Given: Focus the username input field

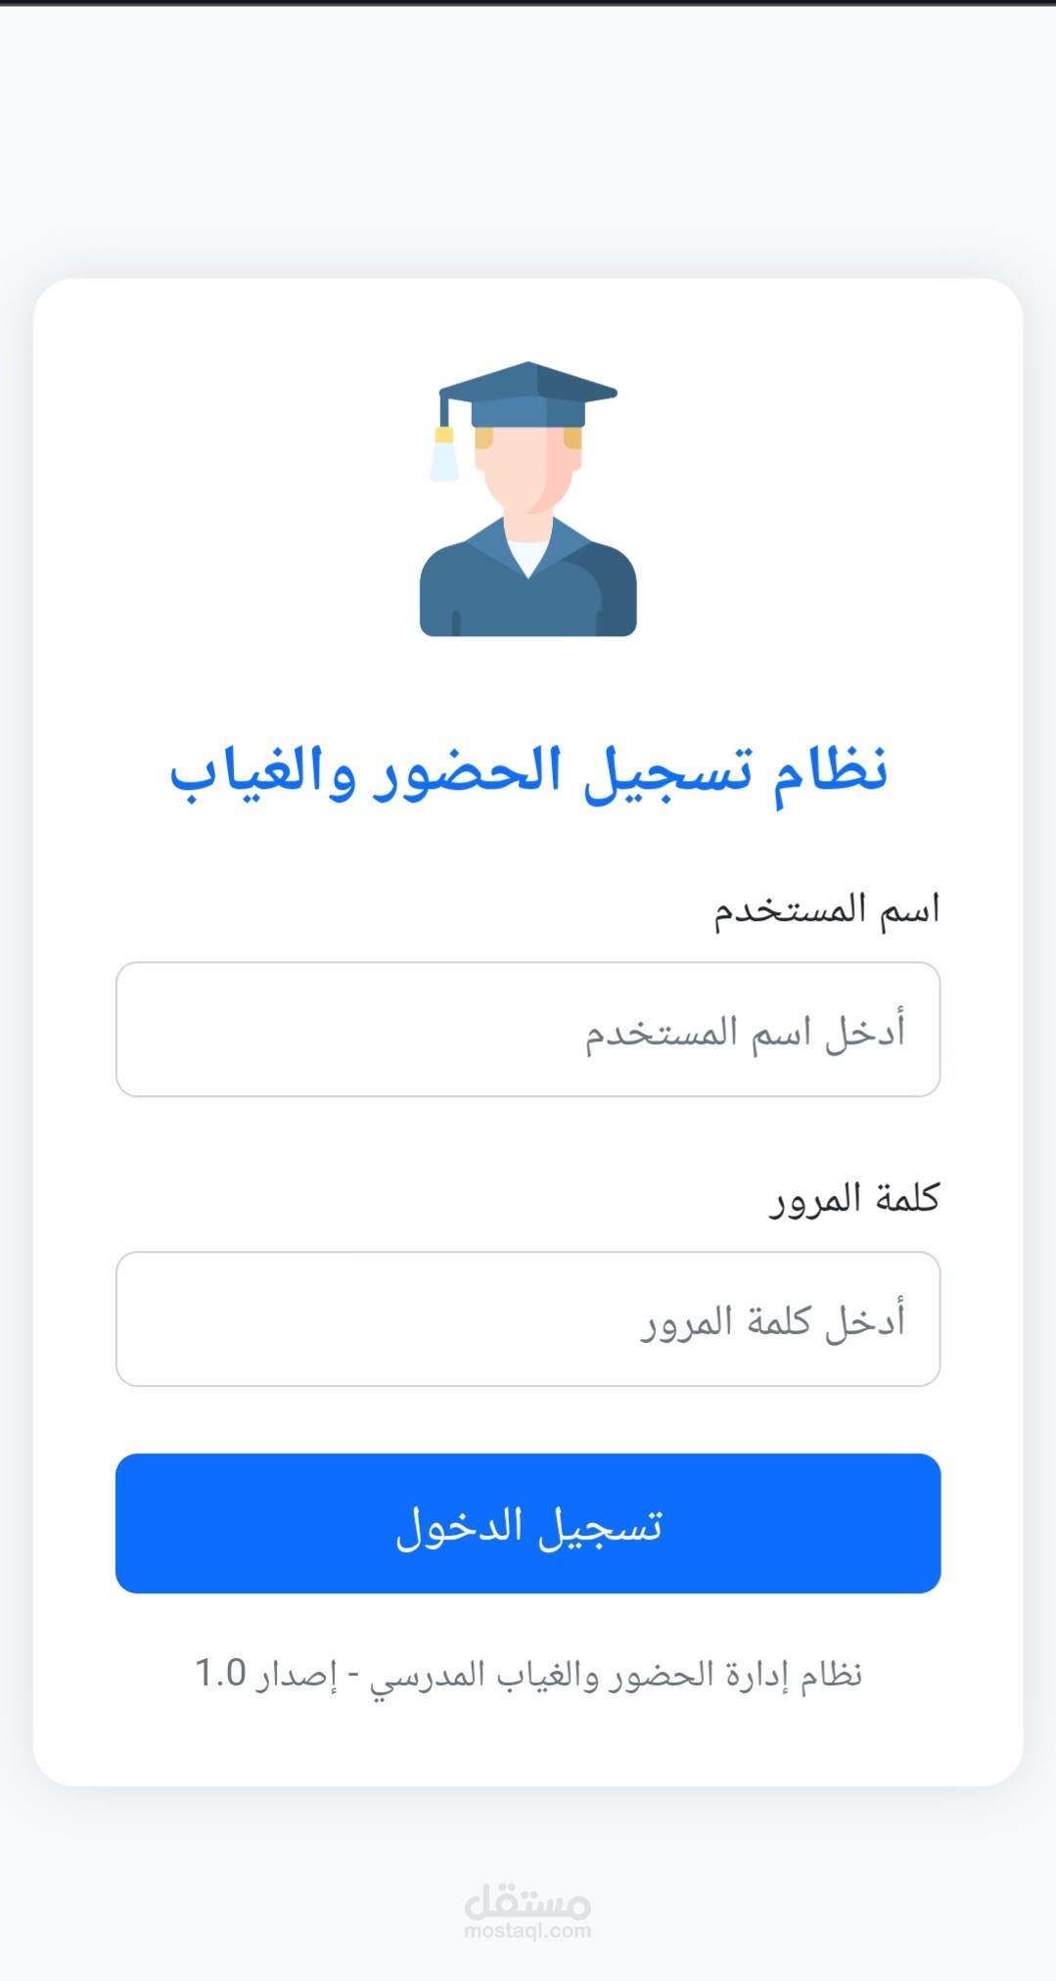Looking at the screenshot, I should click(x=528, y=1029).
